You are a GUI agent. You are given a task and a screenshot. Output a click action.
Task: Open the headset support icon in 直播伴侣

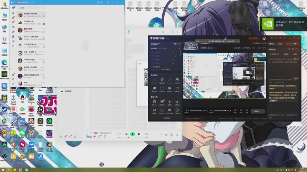click(276, 39)
